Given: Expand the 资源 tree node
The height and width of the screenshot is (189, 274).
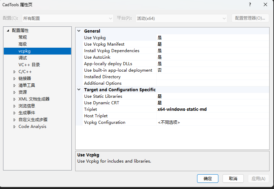Looking at the screenshot, I should click(x=14, y=92).
